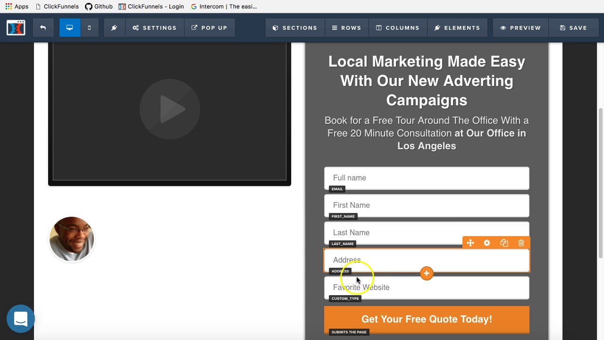Click the ClickFunnels logo icon
The height and width of the screenshot is (340, 604).
(x=16, y=28)
